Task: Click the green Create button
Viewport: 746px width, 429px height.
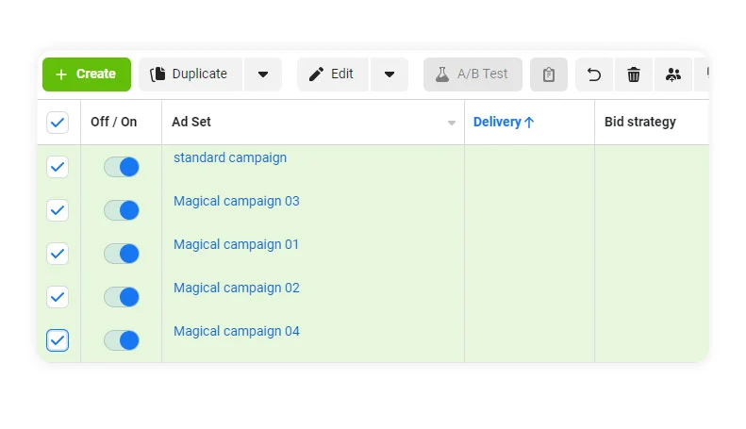Action: (87, 74)
